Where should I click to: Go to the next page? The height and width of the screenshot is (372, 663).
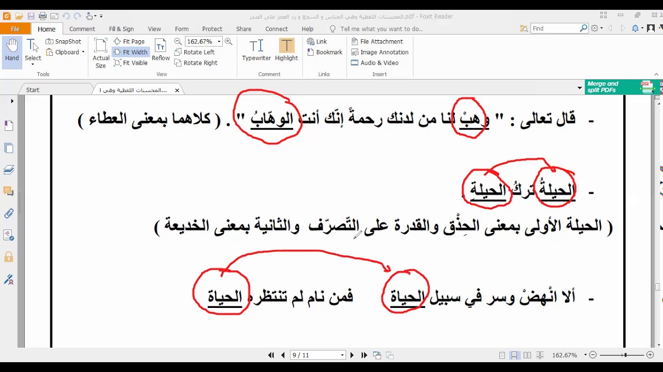click(x=352, y=355)
